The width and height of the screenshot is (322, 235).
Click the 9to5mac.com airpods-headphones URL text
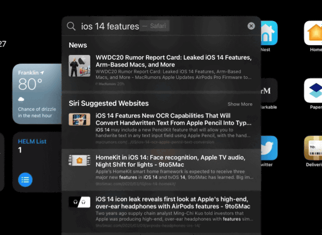point(148,226)
